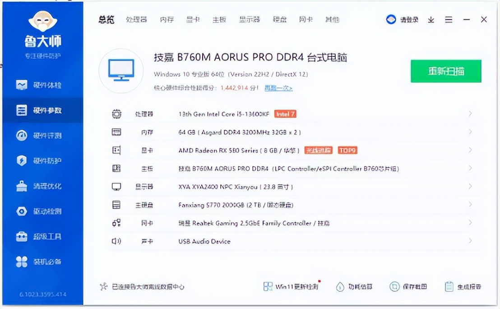Switch to the 显示器 tab

click(250, 19)
